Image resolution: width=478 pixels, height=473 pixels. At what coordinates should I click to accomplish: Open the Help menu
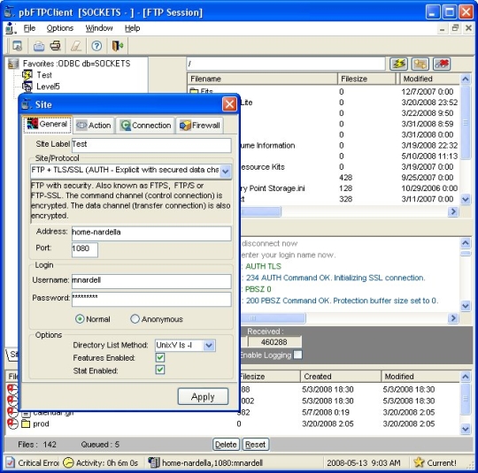132,28
